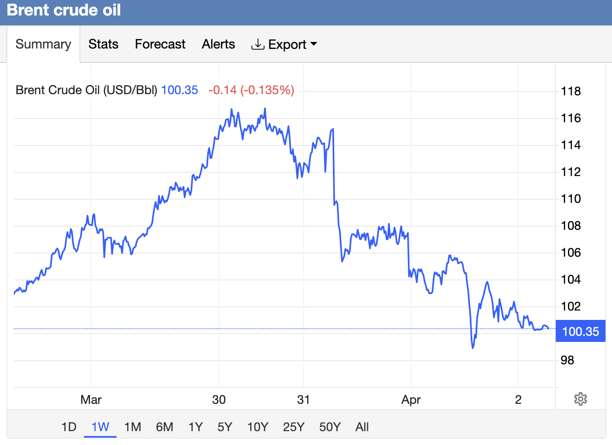
Task: Switch to the Summary tab
Action: point(43,44)
